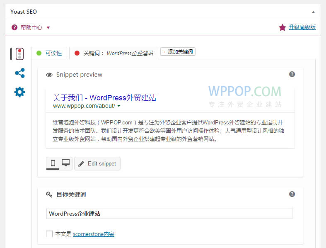Viewport: 326px width, 248px height.
Task: Open the 升级高级版 upgrade link
Action: [302, 27]
